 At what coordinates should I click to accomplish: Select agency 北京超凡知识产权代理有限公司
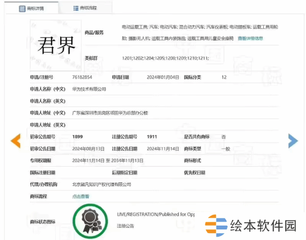click(102, 184)
